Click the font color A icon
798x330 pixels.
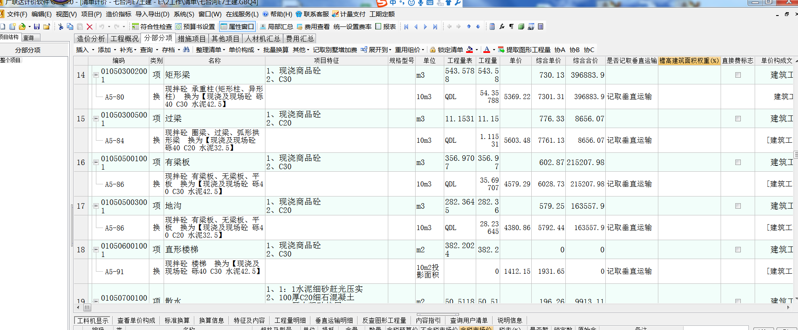tap(487, 50)
